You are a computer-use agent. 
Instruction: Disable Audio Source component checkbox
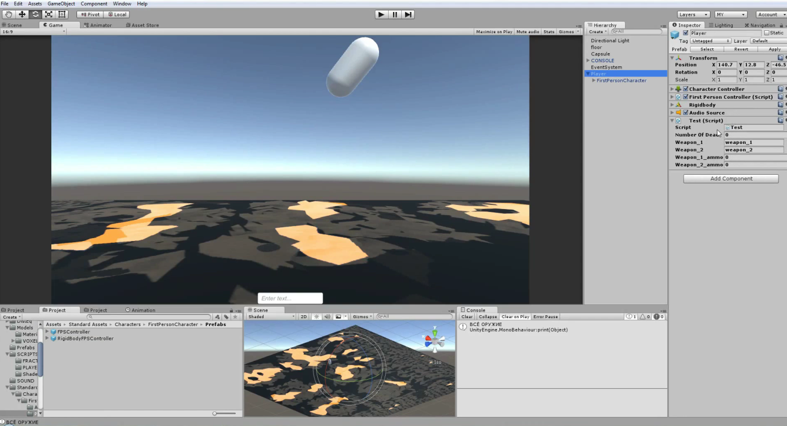coord(685,112)
